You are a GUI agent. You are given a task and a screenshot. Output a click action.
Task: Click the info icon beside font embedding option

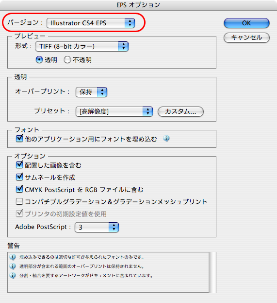[x=166, y=138]
